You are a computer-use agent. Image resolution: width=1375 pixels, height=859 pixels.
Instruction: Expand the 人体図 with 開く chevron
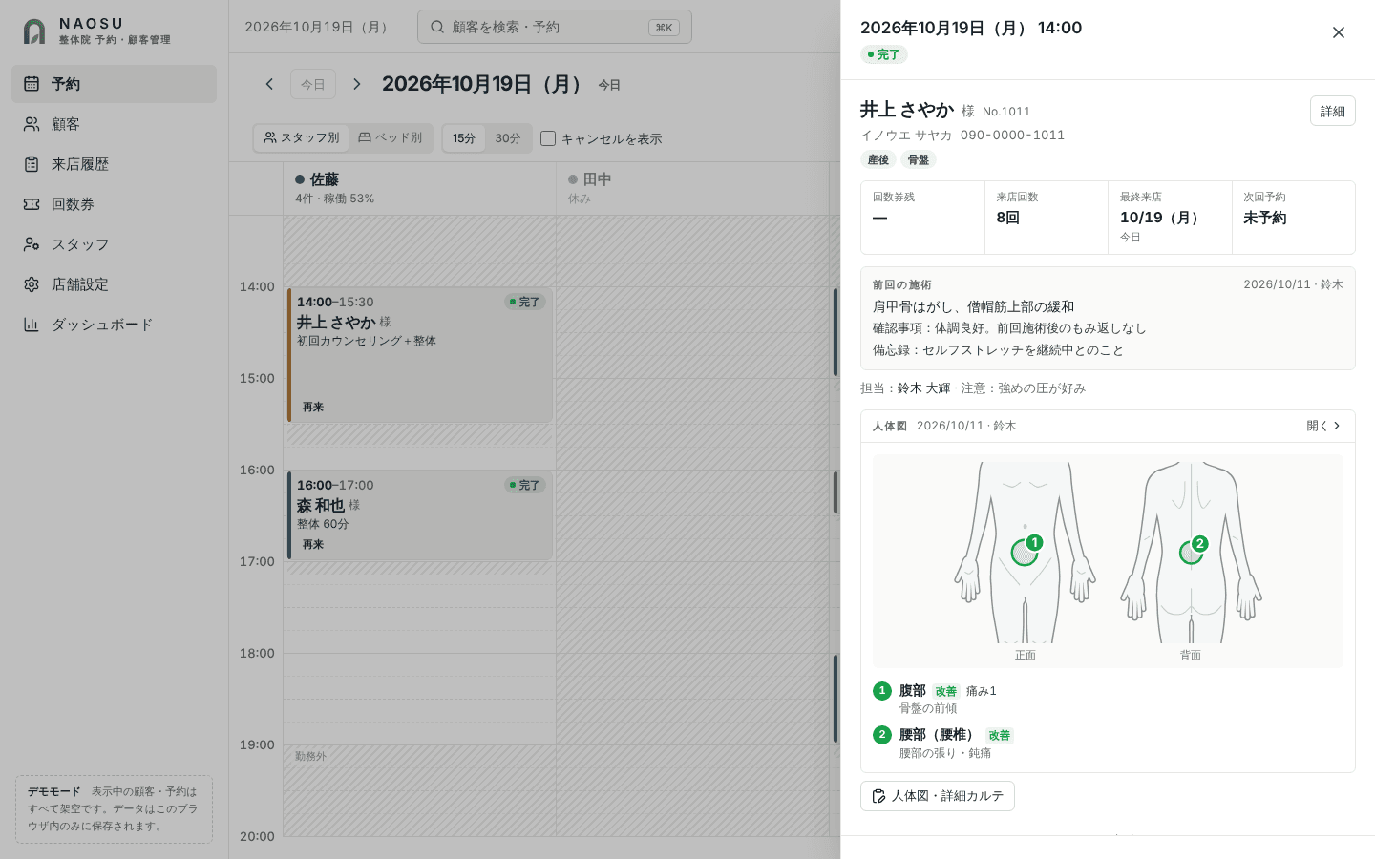(x=1323, y=426)
